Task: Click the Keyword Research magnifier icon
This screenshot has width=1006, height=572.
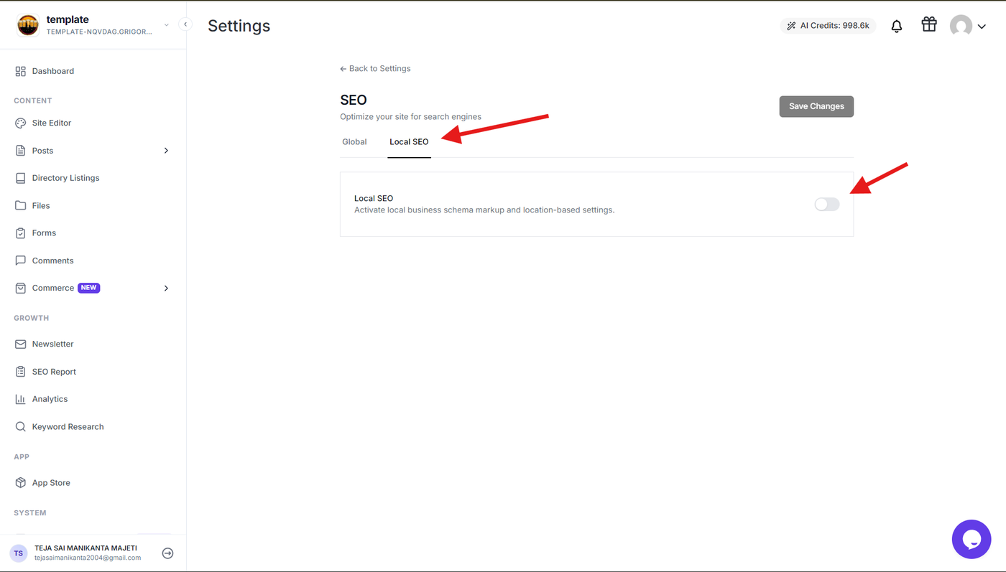Action: tap(20, 426)
